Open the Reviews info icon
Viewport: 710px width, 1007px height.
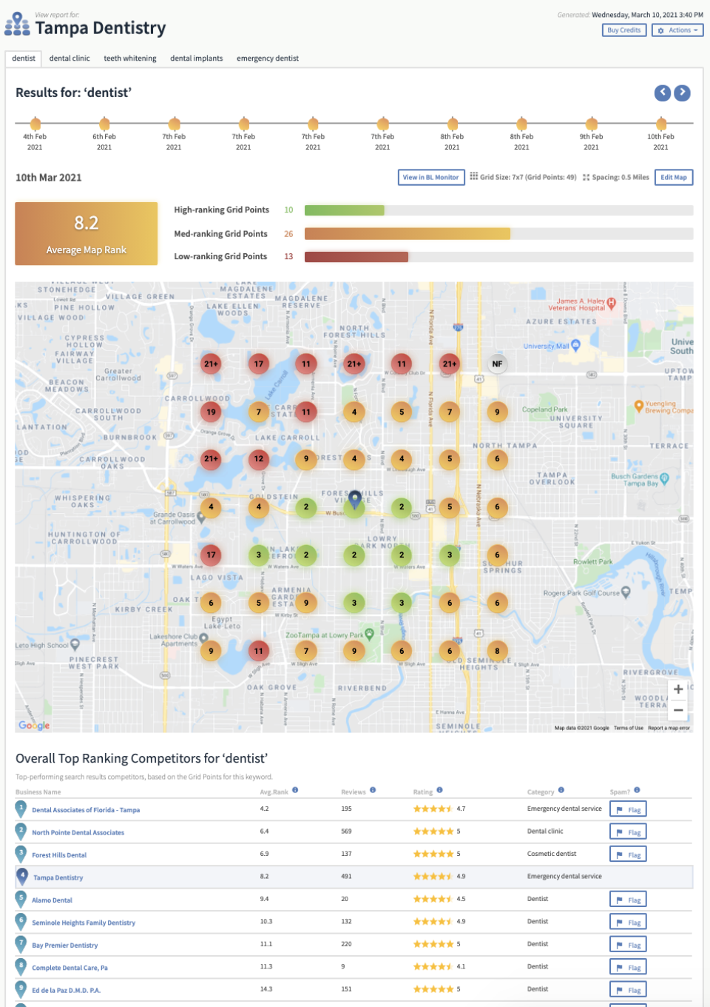click(x=373, y=790)
